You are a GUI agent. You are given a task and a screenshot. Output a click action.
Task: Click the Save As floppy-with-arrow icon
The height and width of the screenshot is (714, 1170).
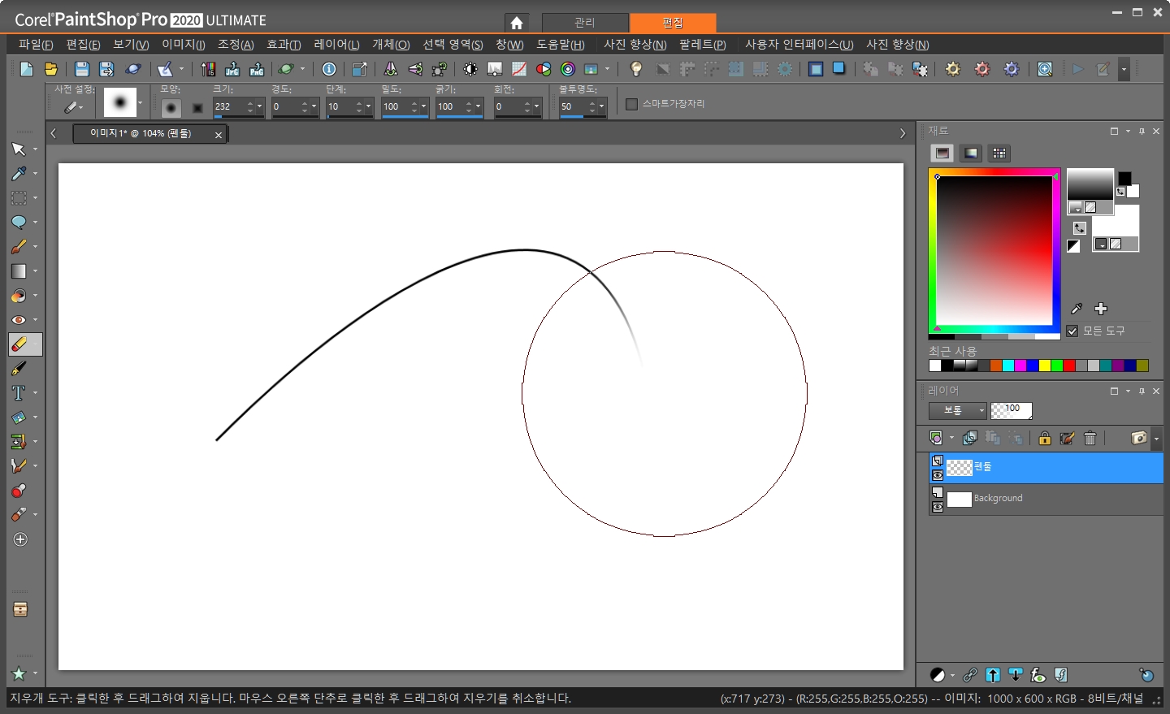click(x=106, y=69)
